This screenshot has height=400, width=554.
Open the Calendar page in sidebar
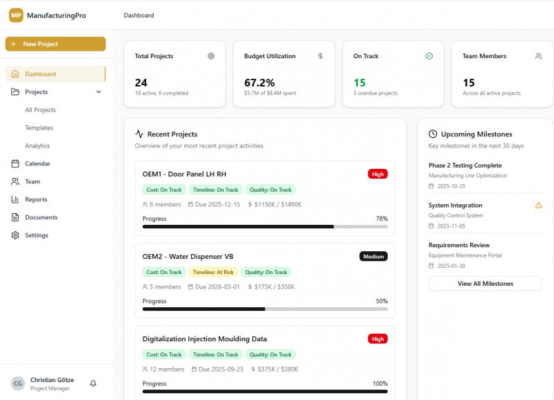(x=37, y=164)
